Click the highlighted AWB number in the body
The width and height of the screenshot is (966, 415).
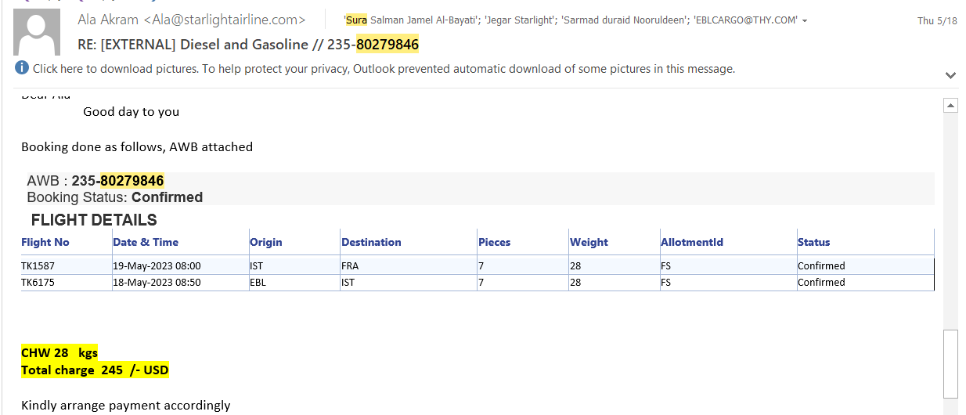(x=132, y=181)
